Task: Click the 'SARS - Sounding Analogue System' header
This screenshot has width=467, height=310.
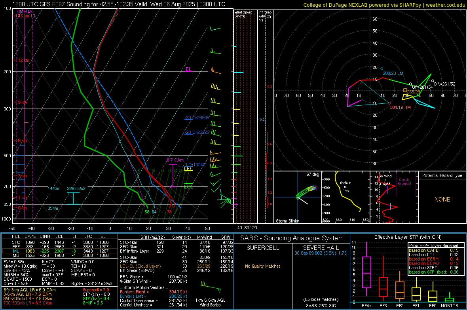Action: point(292,238)
